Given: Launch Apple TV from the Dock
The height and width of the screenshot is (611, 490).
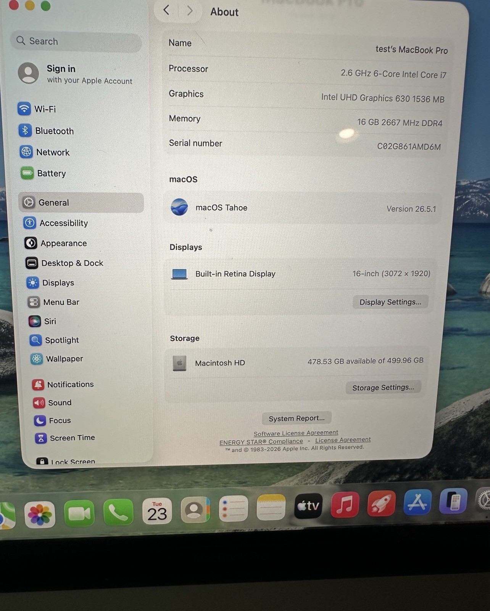Looking at the screenshot, I should [308, 506].
